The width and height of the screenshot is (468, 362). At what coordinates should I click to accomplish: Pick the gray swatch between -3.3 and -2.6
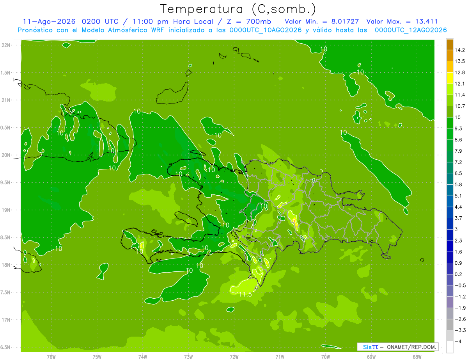pyautogui.click(x=450, y=325)
